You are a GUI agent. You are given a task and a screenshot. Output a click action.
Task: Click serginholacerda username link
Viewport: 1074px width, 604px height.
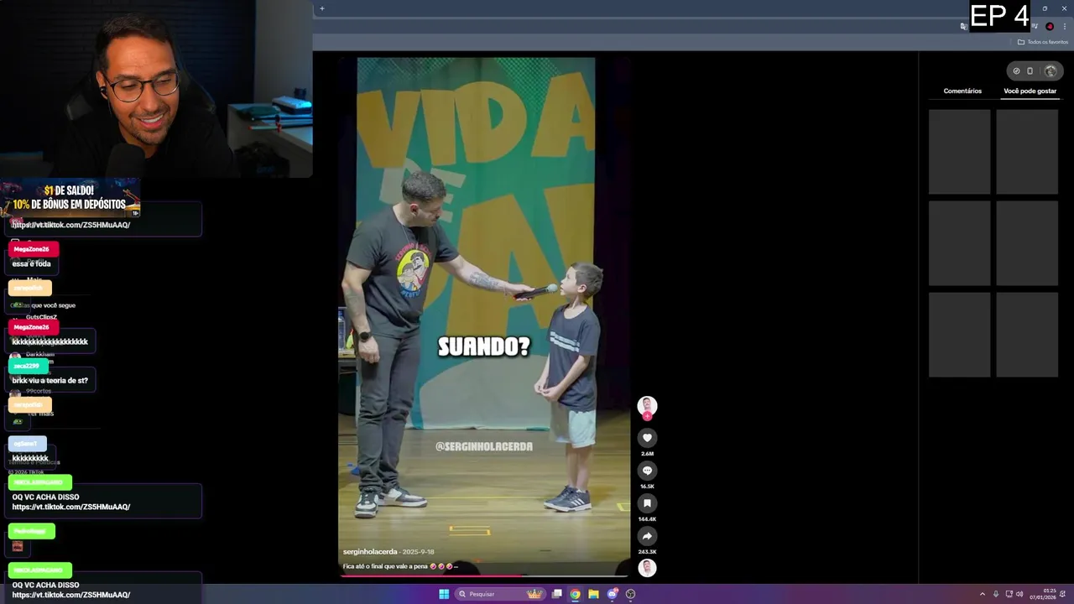click(x=370, y=552)
